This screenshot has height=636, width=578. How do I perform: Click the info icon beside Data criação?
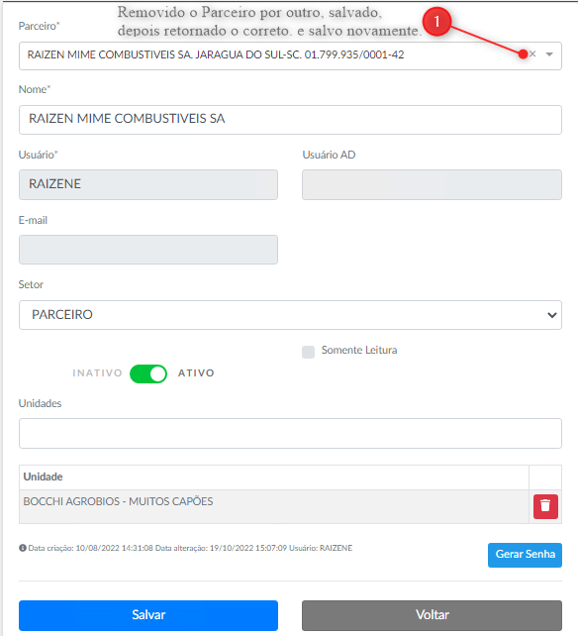pyautogui.click(x=23, y=548)
